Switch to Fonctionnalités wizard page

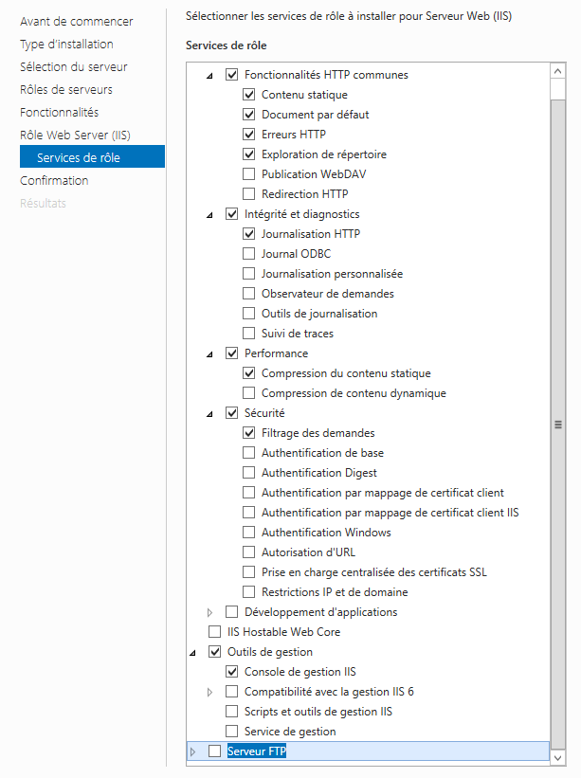[x=59, y=112]
